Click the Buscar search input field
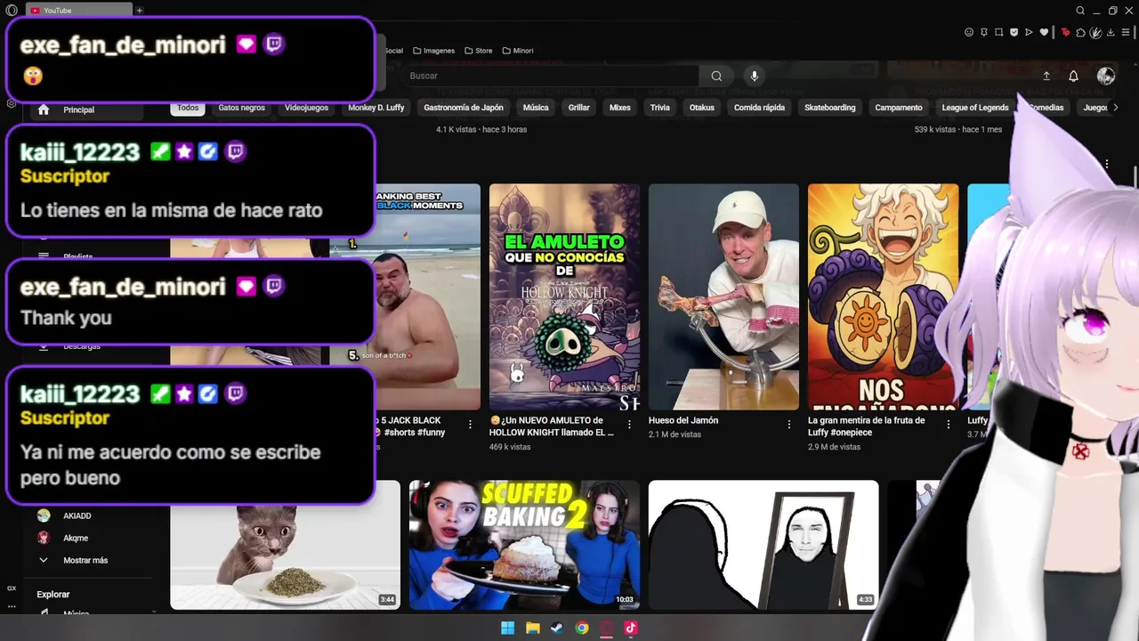Viewport: 1139px width, 641px height. click(552, 76)
